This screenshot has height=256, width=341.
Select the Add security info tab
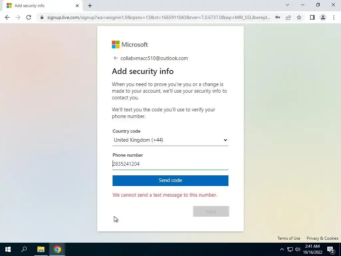(x=43, y=6)
